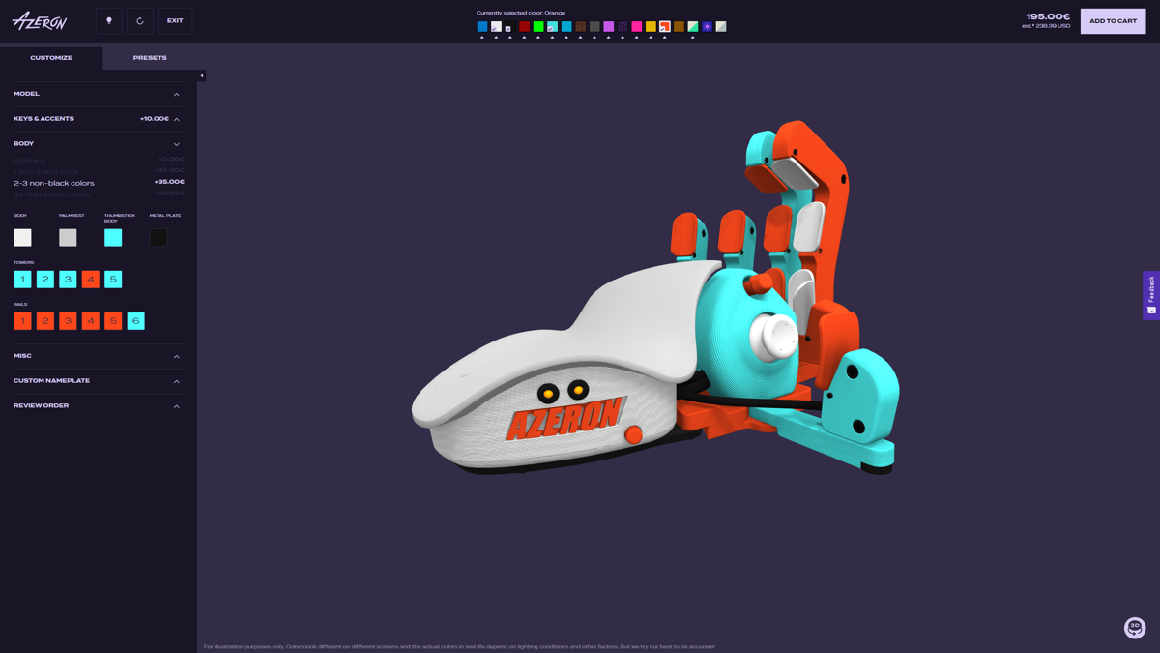1160x653 pixels.
Task: Pick the light violet palette swatch
Action: tap(608, 27)
